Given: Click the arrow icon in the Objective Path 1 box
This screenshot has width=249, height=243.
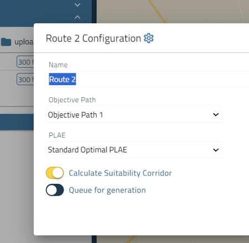Looking at the screenshot, I should (216, 115).
